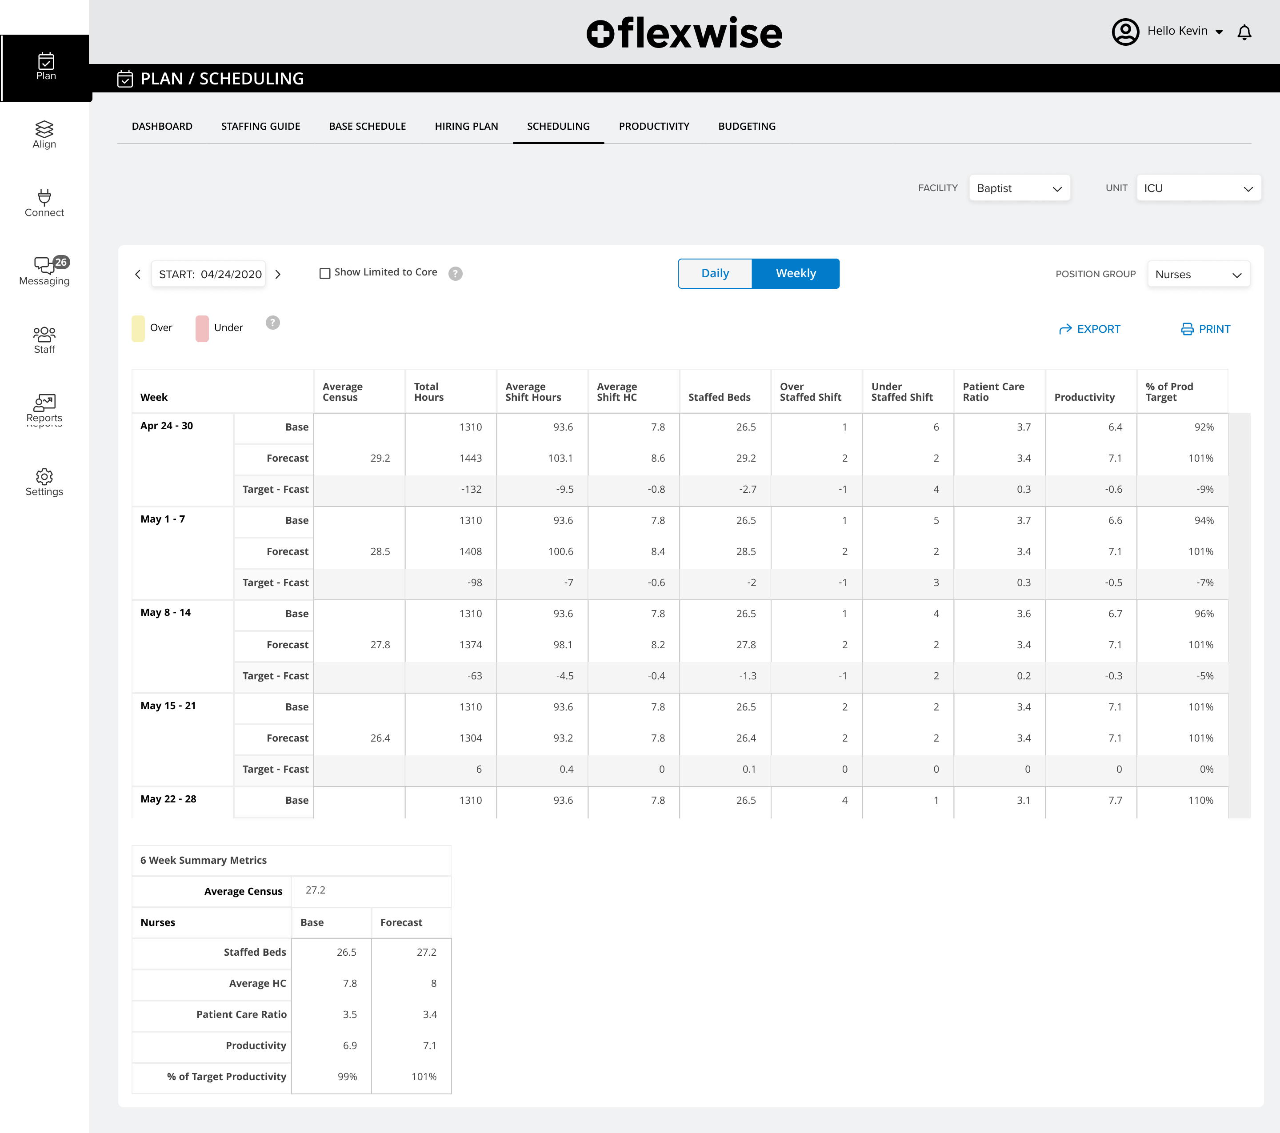Click the May 1 - 7 week row
1280x1133 pixels.
tap(680, 553)
